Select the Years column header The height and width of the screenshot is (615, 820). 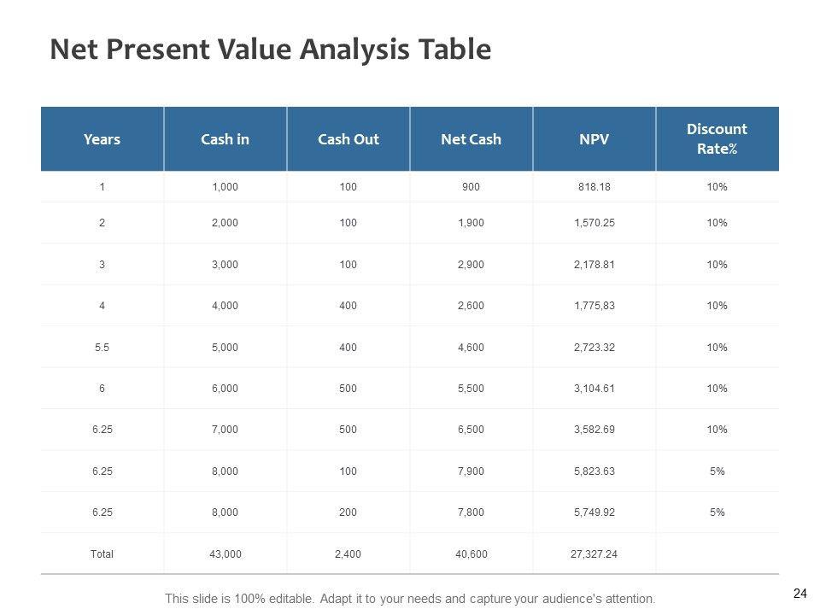click(102, 138)
